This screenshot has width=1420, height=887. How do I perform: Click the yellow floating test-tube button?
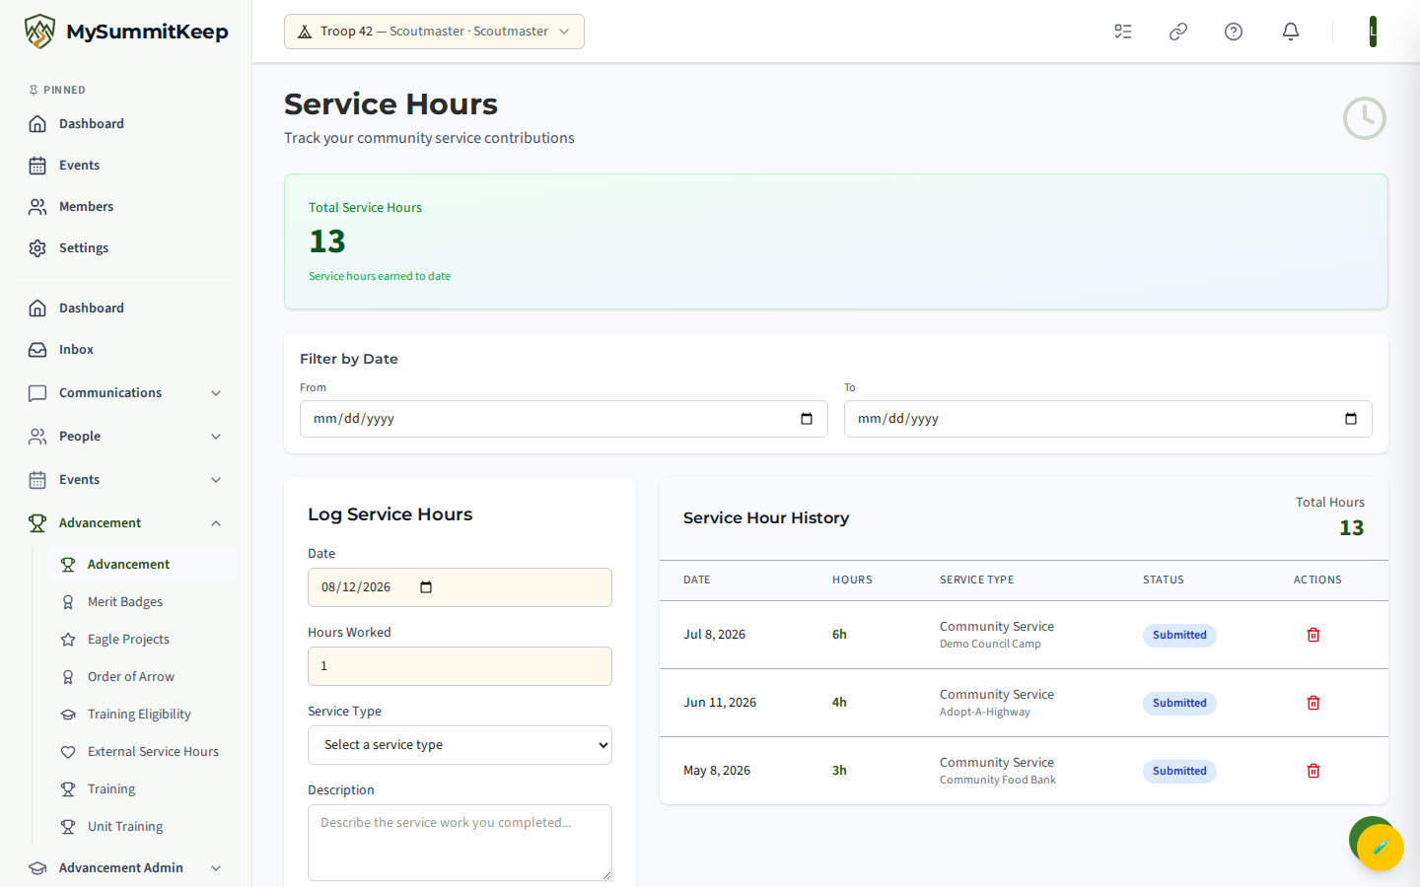point(1381,848)
